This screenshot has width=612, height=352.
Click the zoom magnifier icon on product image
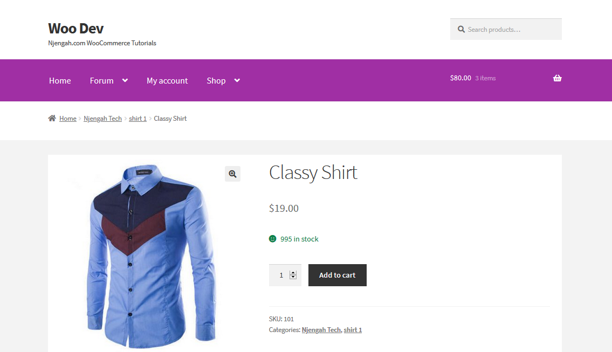[x=232, y=174]
